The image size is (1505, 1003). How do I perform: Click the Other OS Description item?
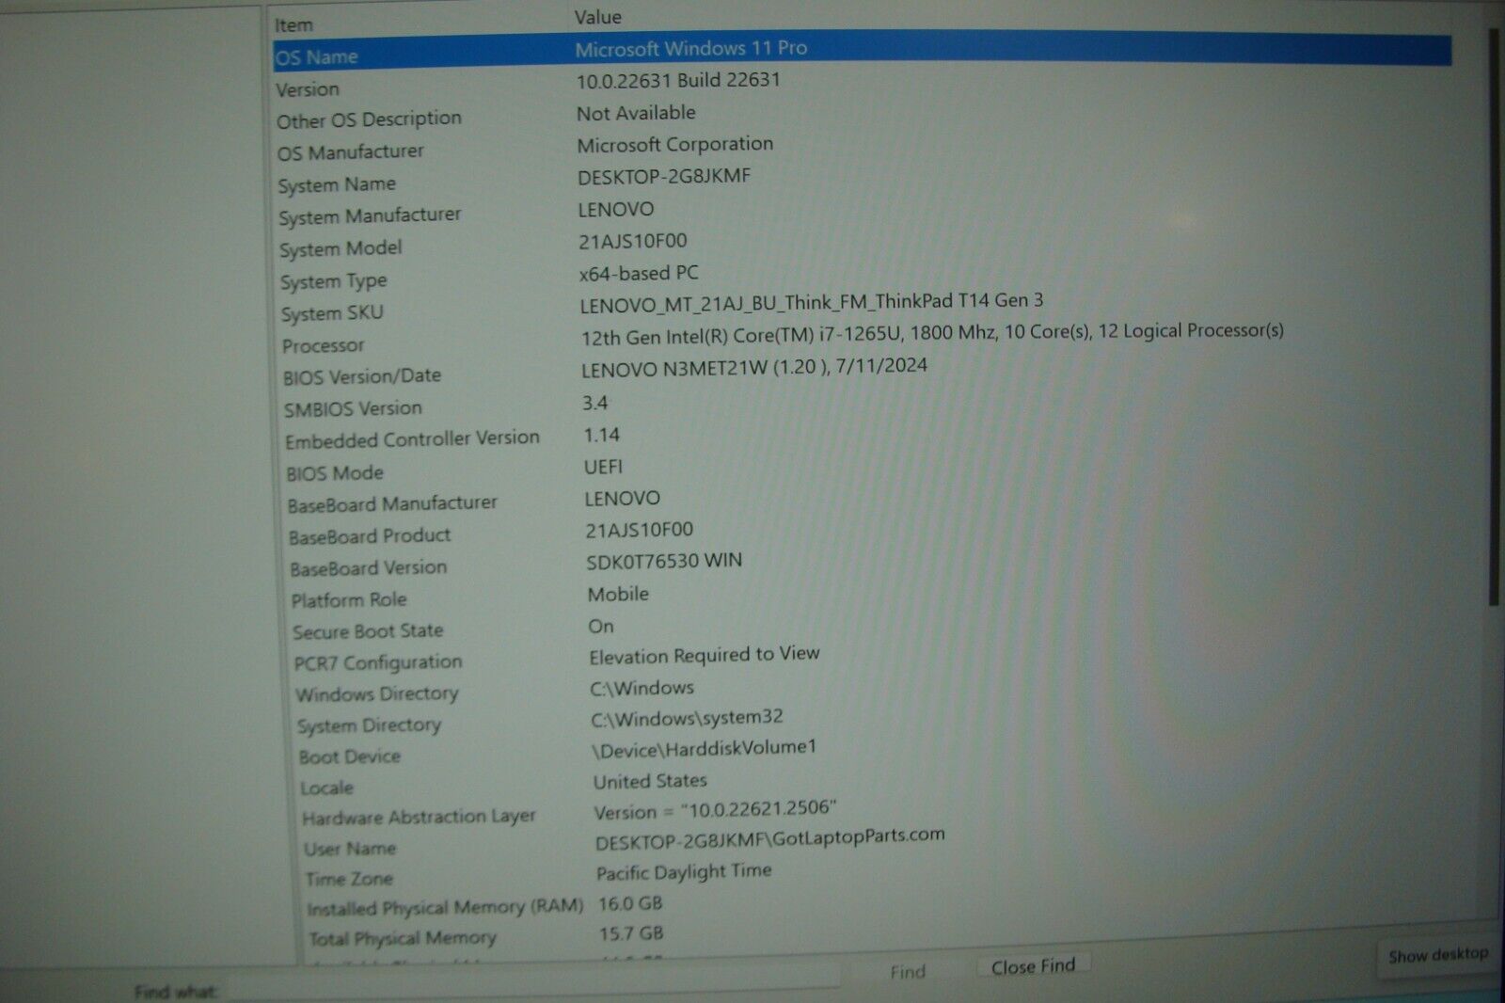tap(369, 119)
